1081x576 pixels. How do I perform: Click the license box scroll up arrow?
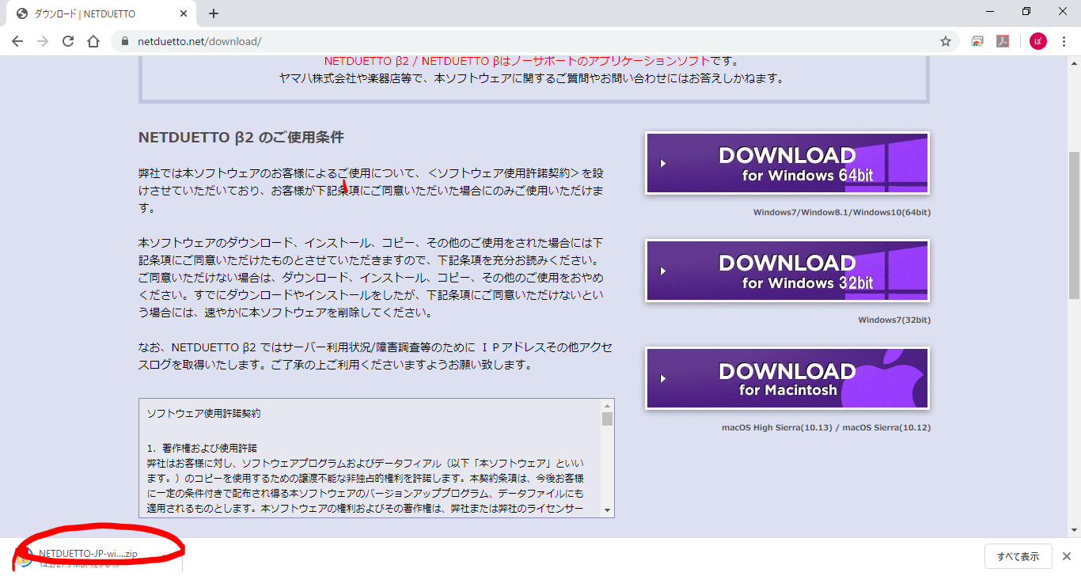point(607,405)
